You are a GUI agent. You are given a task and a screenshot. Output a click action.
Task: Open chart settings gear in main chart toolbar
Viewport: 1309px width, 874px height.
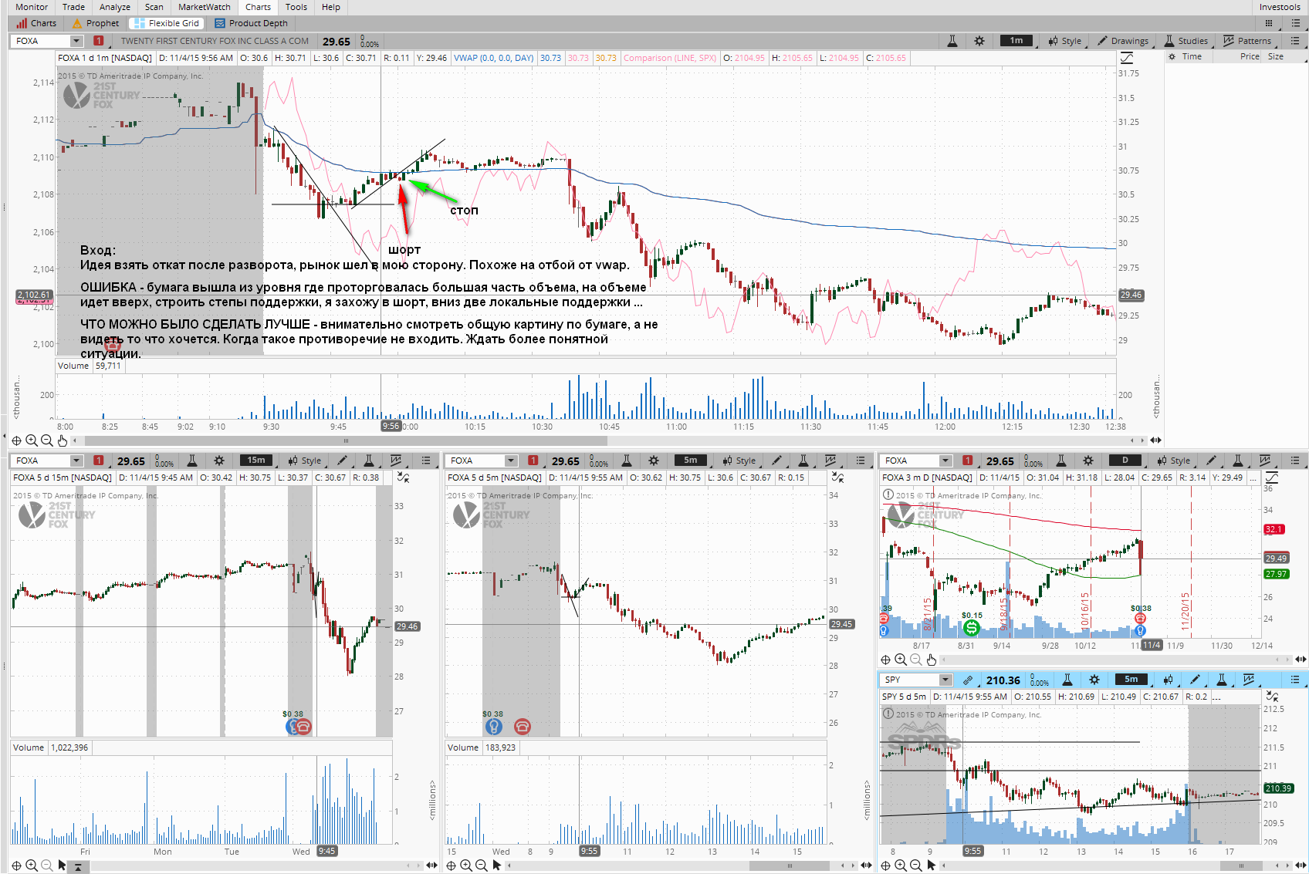click(979, 41)
